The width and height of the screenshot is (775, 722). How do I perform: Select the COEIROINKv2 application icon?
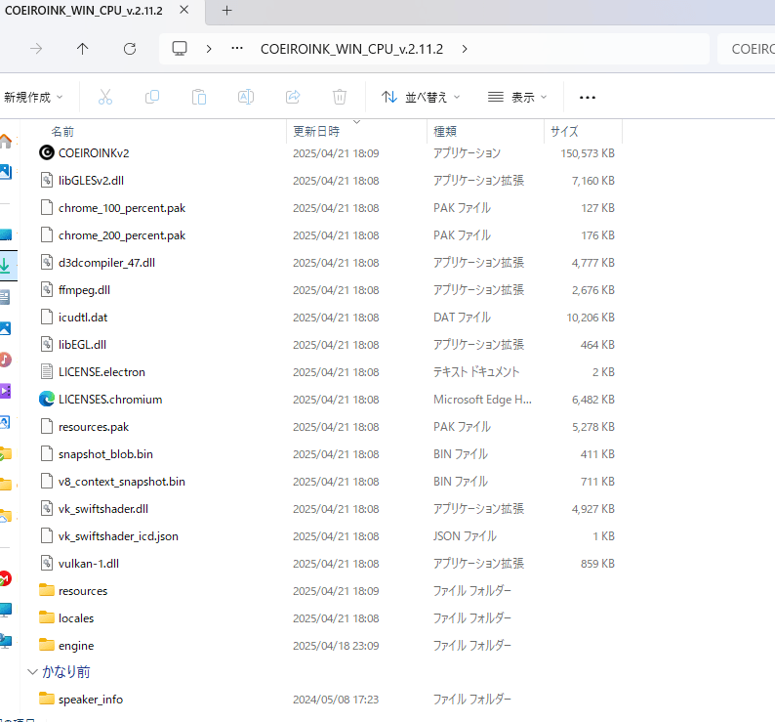pos(47,153)
